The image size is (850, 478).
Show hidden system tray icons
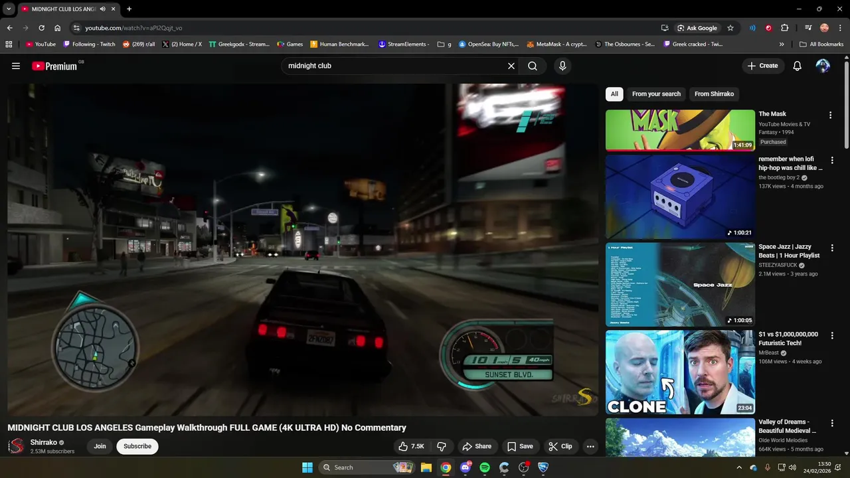(x=739, y=467)
